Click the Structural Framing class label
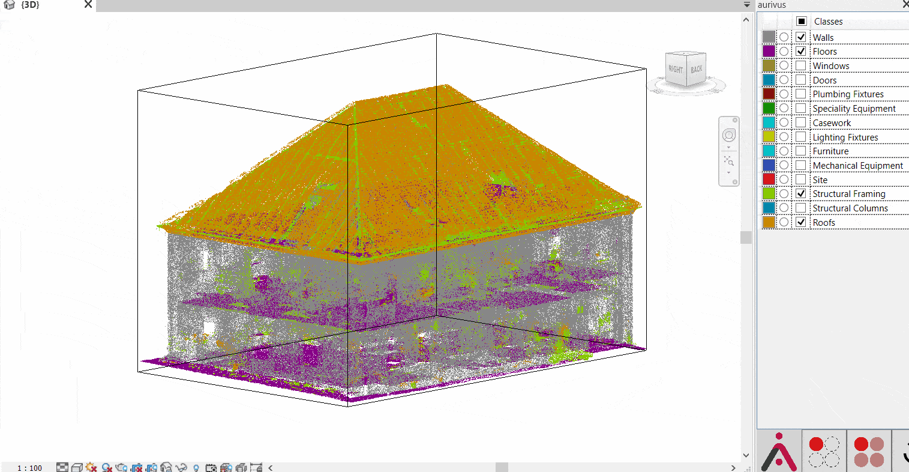 point(848,194)
